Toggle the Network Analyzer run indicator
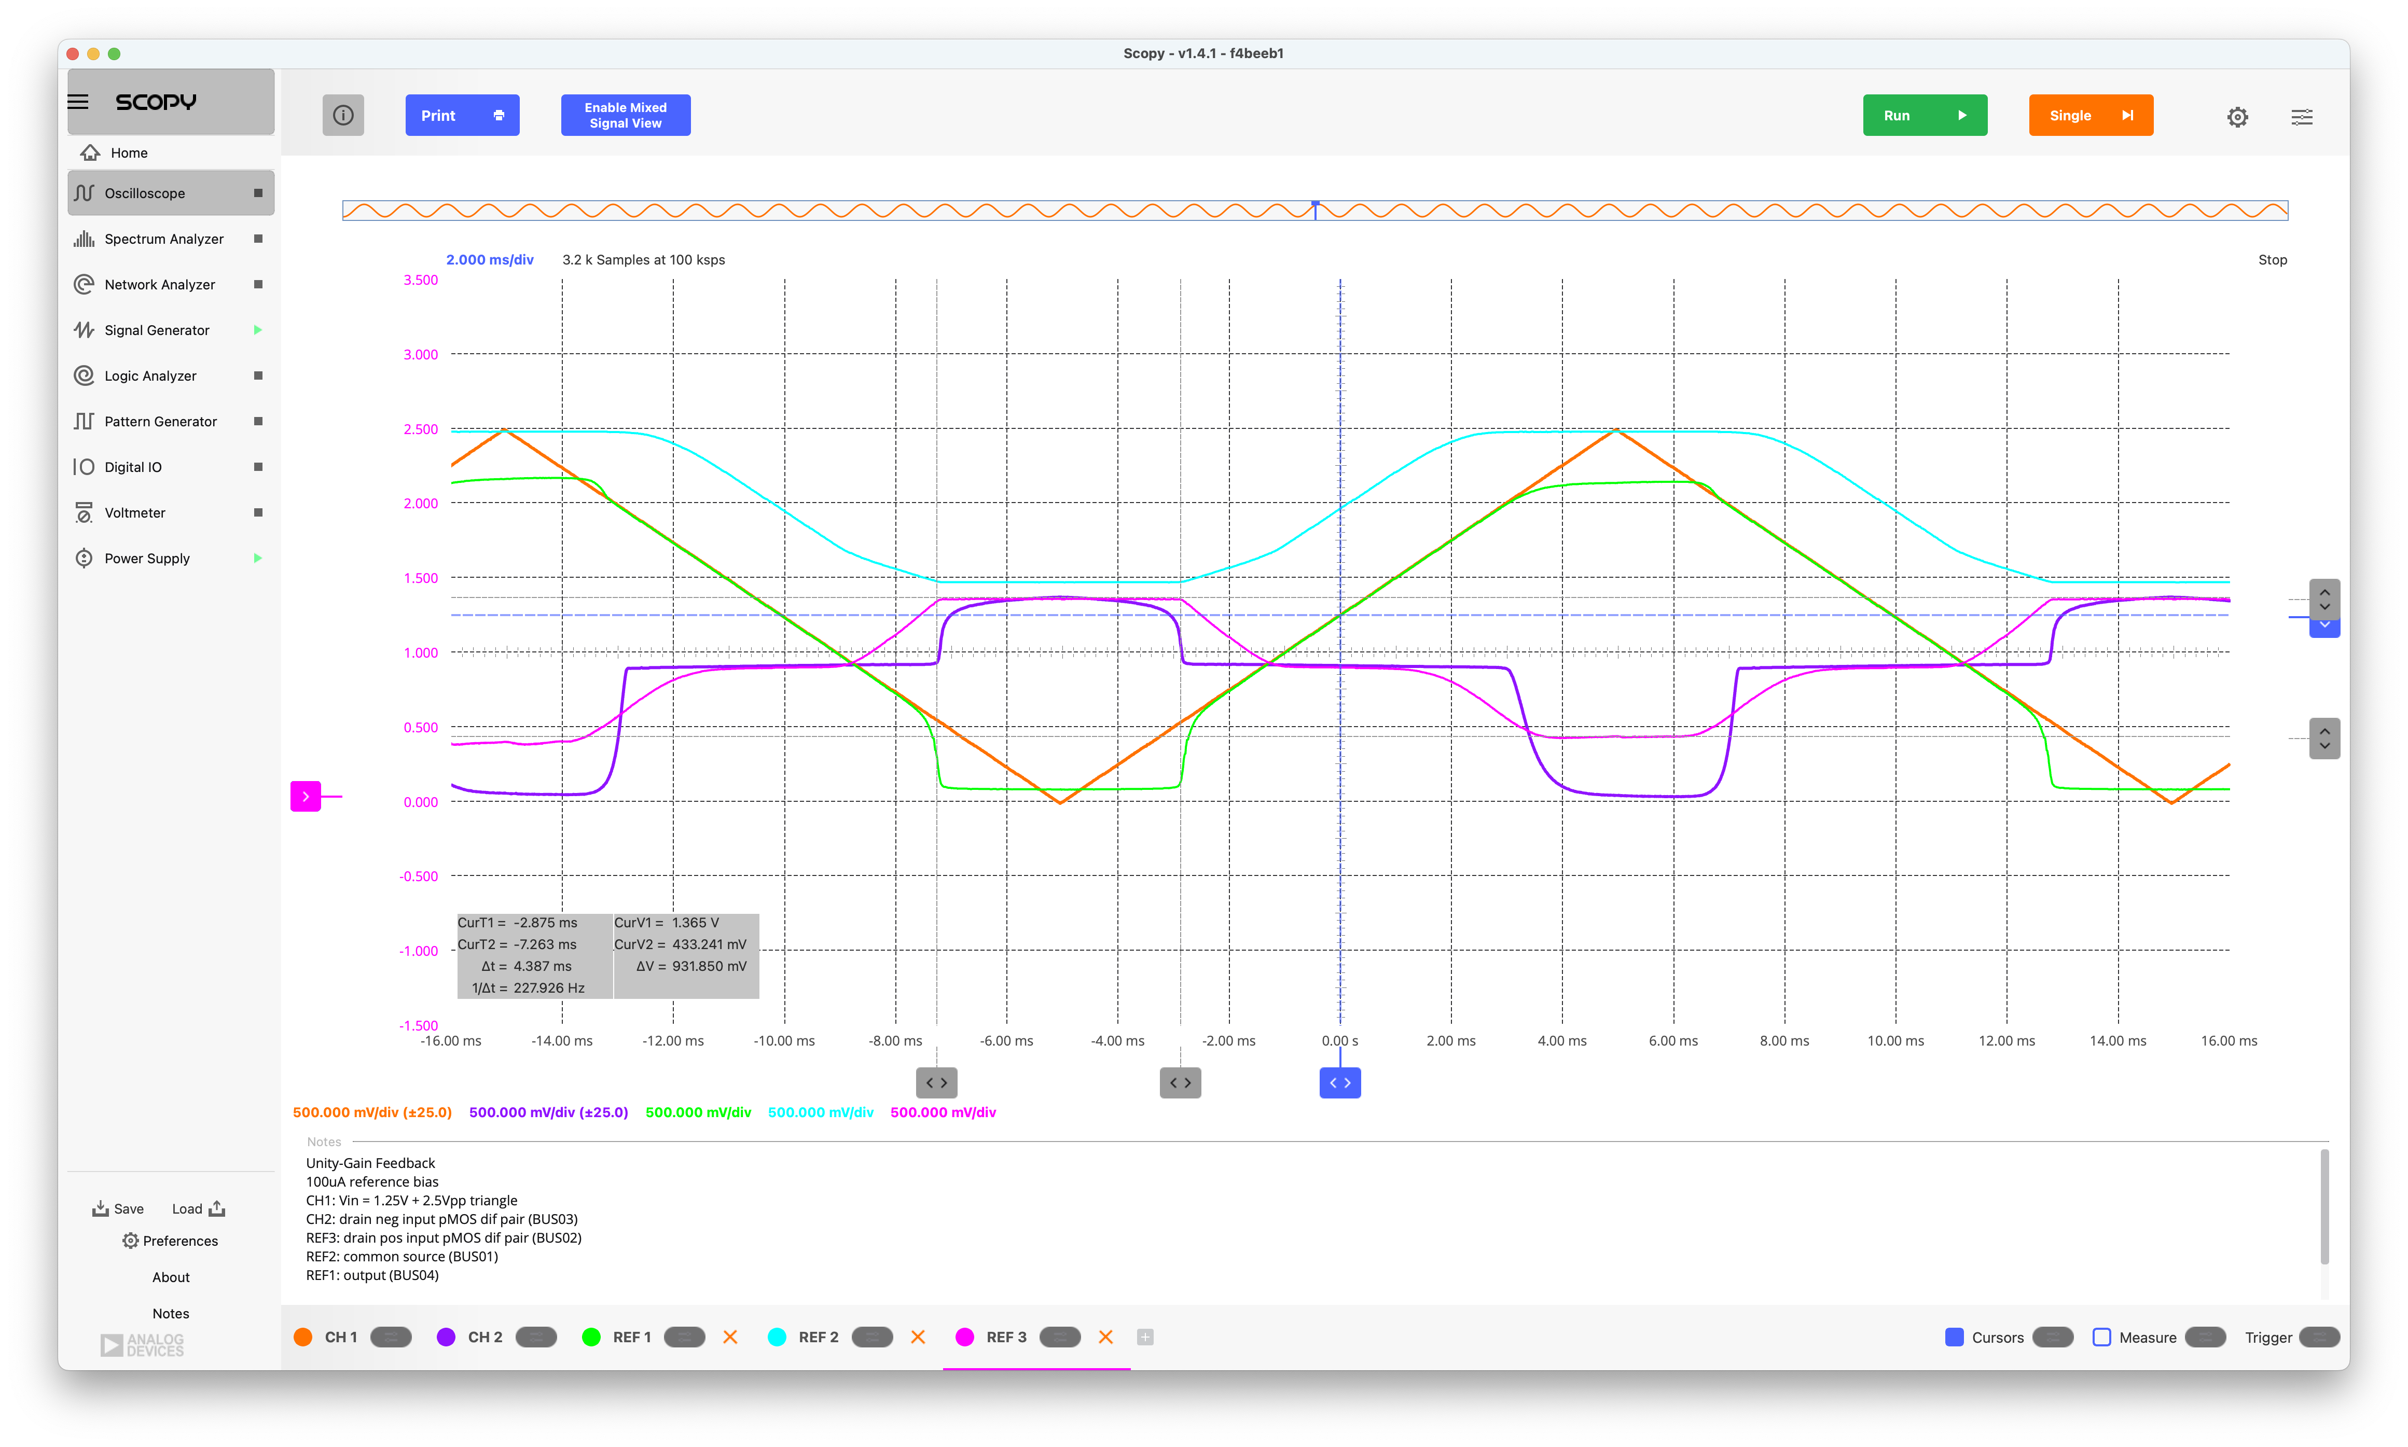Viewport: 2408px width, 1447px height. point(258,285)
